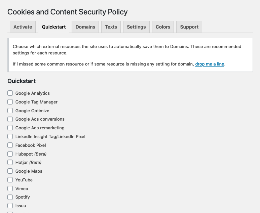This screenshot has height=213, width=260.
Task: Enable Google Ads conversions checkbox
Action: (10, 119)
